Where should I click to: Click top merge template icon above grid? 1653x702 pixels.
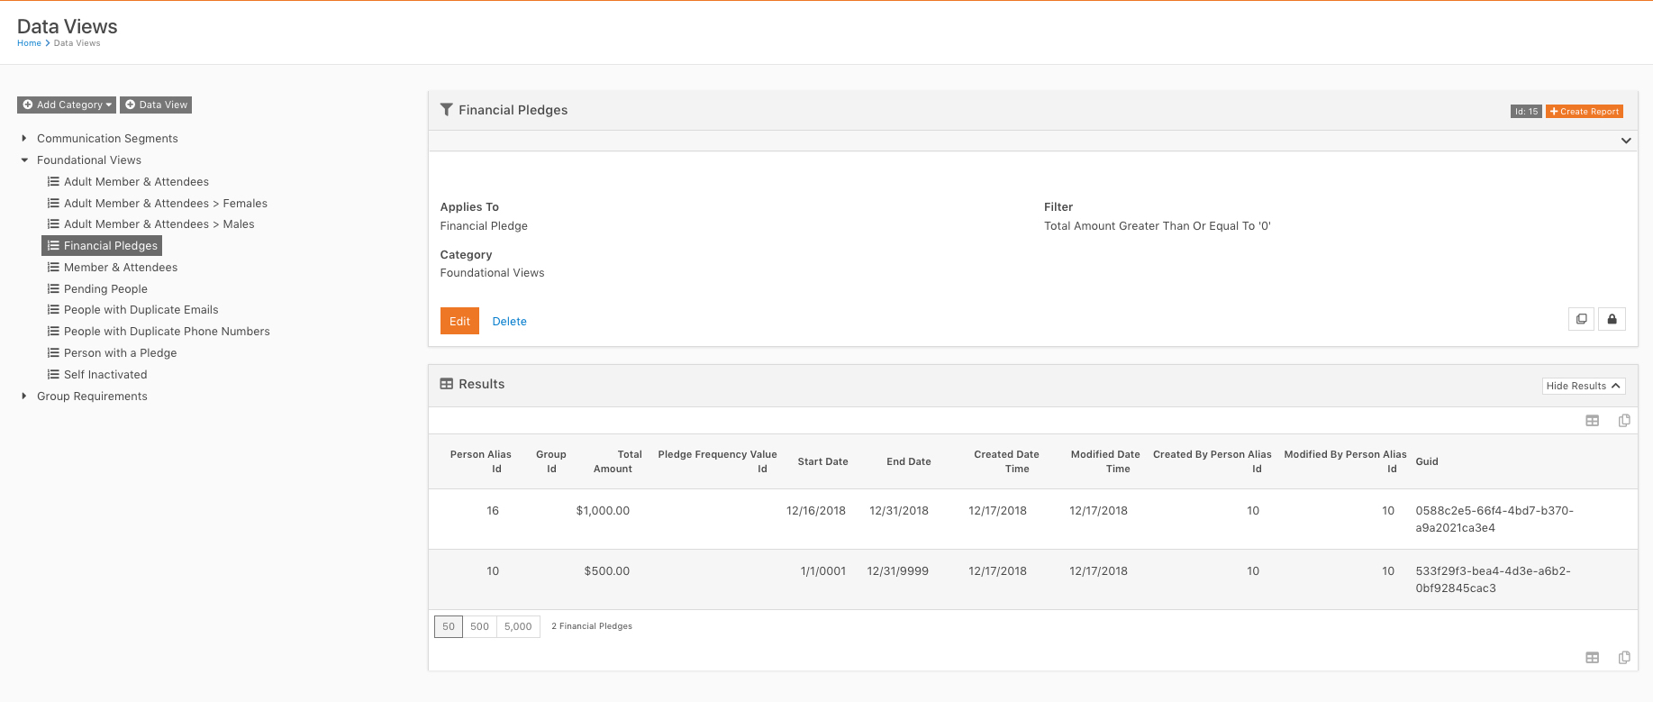pos(1624,421)
